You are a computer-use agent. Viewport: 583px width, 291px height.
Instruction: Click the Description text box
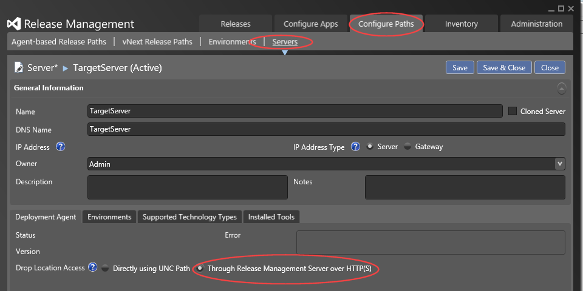[188, 187]
